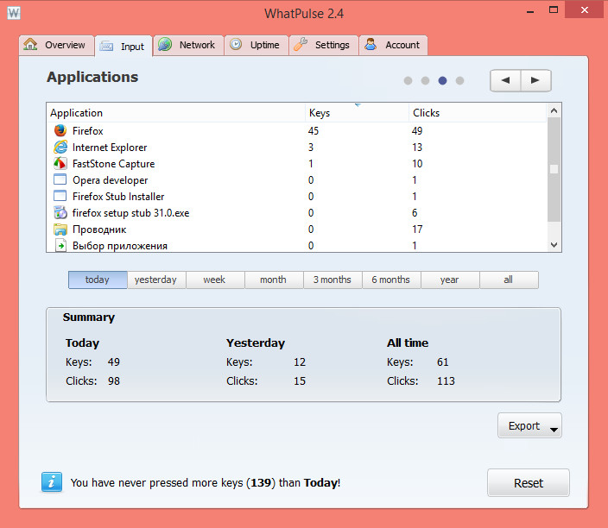The height and width of the screenshot is (528, 608).
Task: Switch time range to year
Action: coord(450,280)
